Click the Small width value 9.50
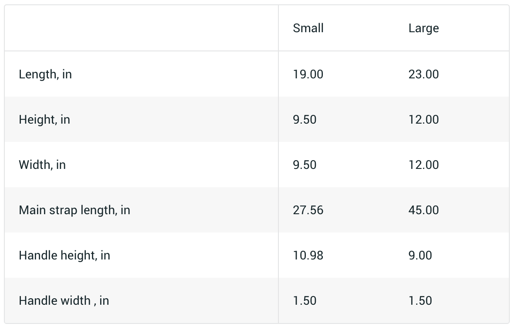Image resolution: width=515 pixels, height=330 pixels. pos(305,165)
